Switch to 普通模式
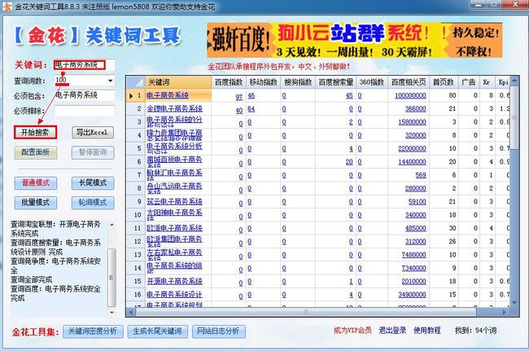529x351 pixels. [35, 182]
